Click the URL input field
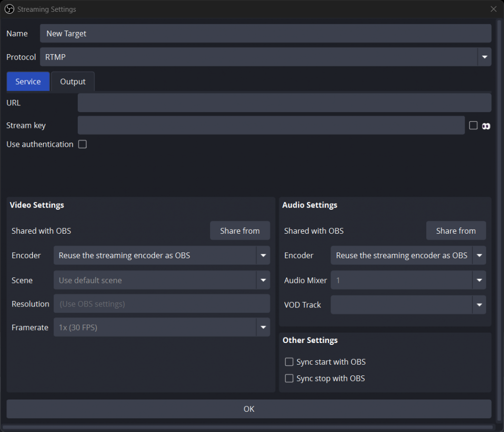 [284, 103]
